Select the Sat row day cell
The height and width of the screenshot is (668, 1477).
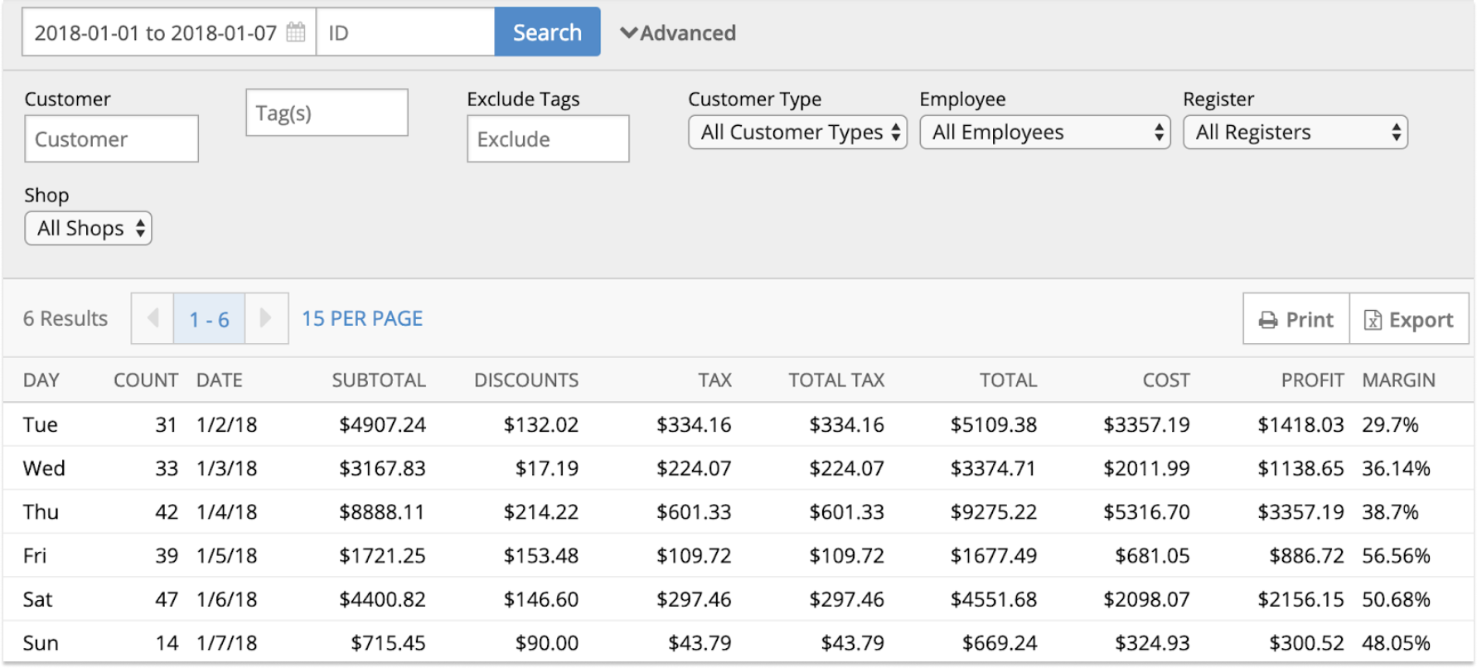coord(38,599)
